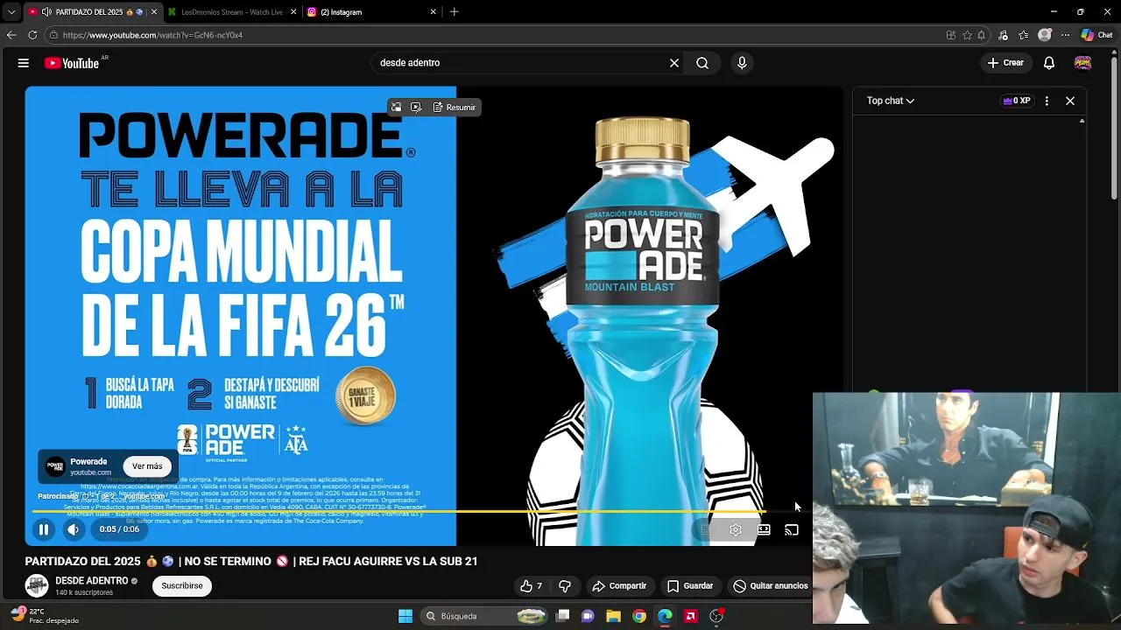Open the AMD software taskbar icon
The image size is (1121, 630).
coord(691,616)
